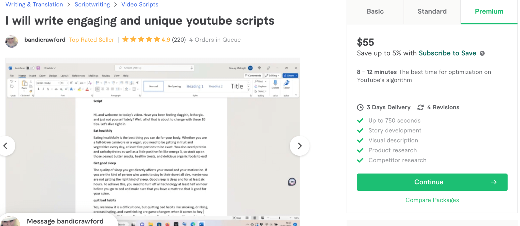
Task: Click the next arrow on the gig gallery
Action: point(300,146)
